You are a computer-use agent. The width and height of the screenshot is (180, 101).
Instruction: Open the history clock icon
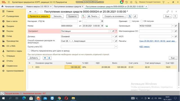[x=127, y=2]
